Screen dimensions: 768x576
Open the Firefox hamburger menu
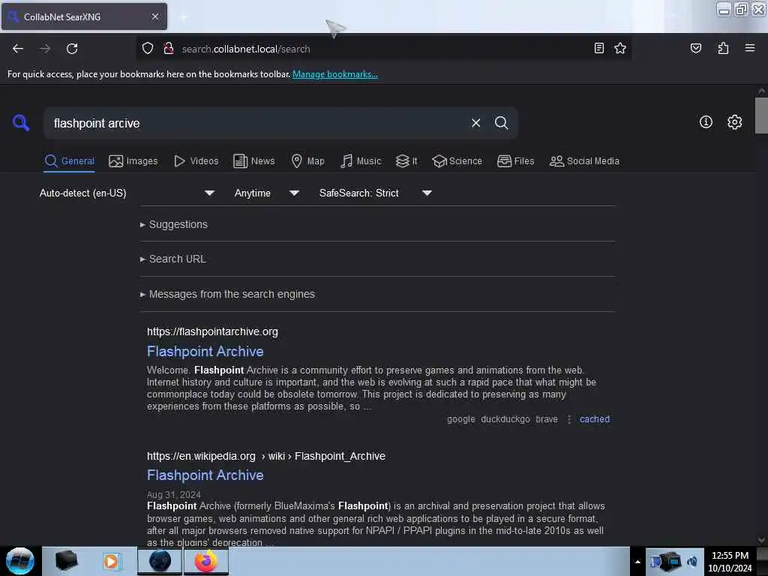749,48
